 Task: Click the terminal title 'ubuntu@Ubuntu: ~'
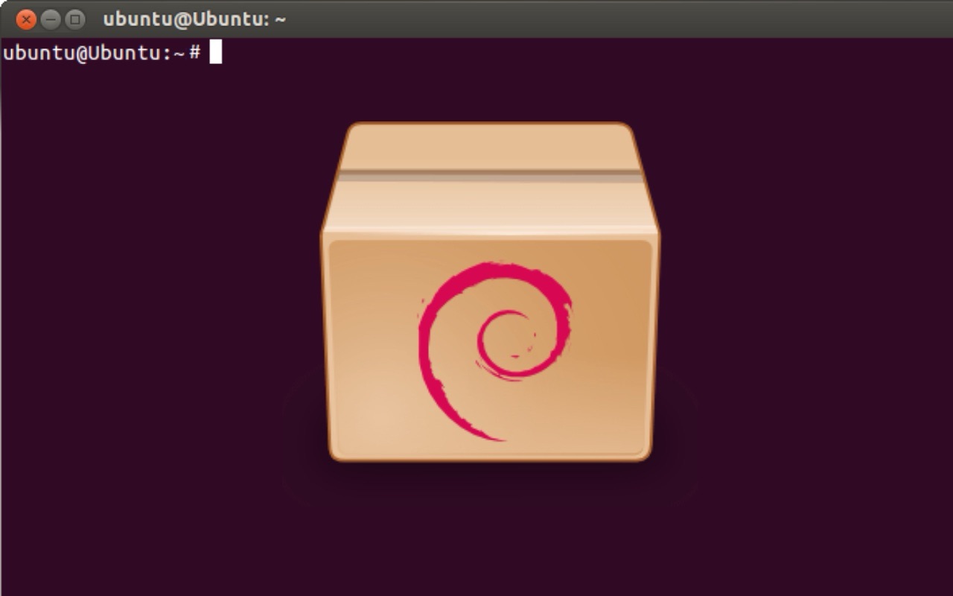(194, 20)
